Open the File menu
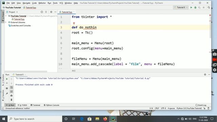 pos(8,3)
